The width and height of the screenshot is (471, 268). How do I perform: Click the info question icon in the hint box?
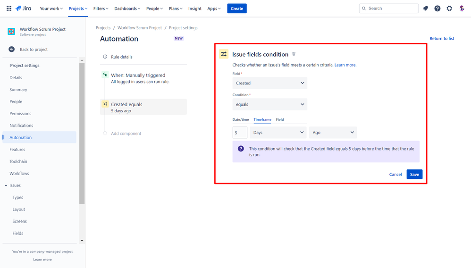point(241,149)
